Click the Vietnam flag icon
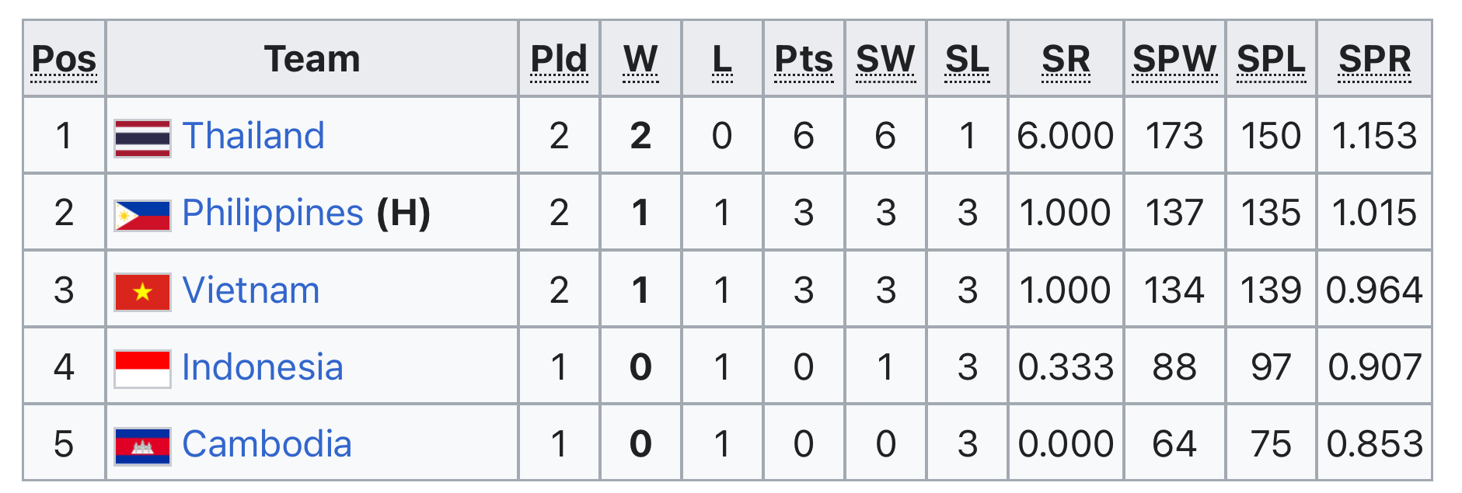Viewport: 1462px width, 493px height. 142,292
